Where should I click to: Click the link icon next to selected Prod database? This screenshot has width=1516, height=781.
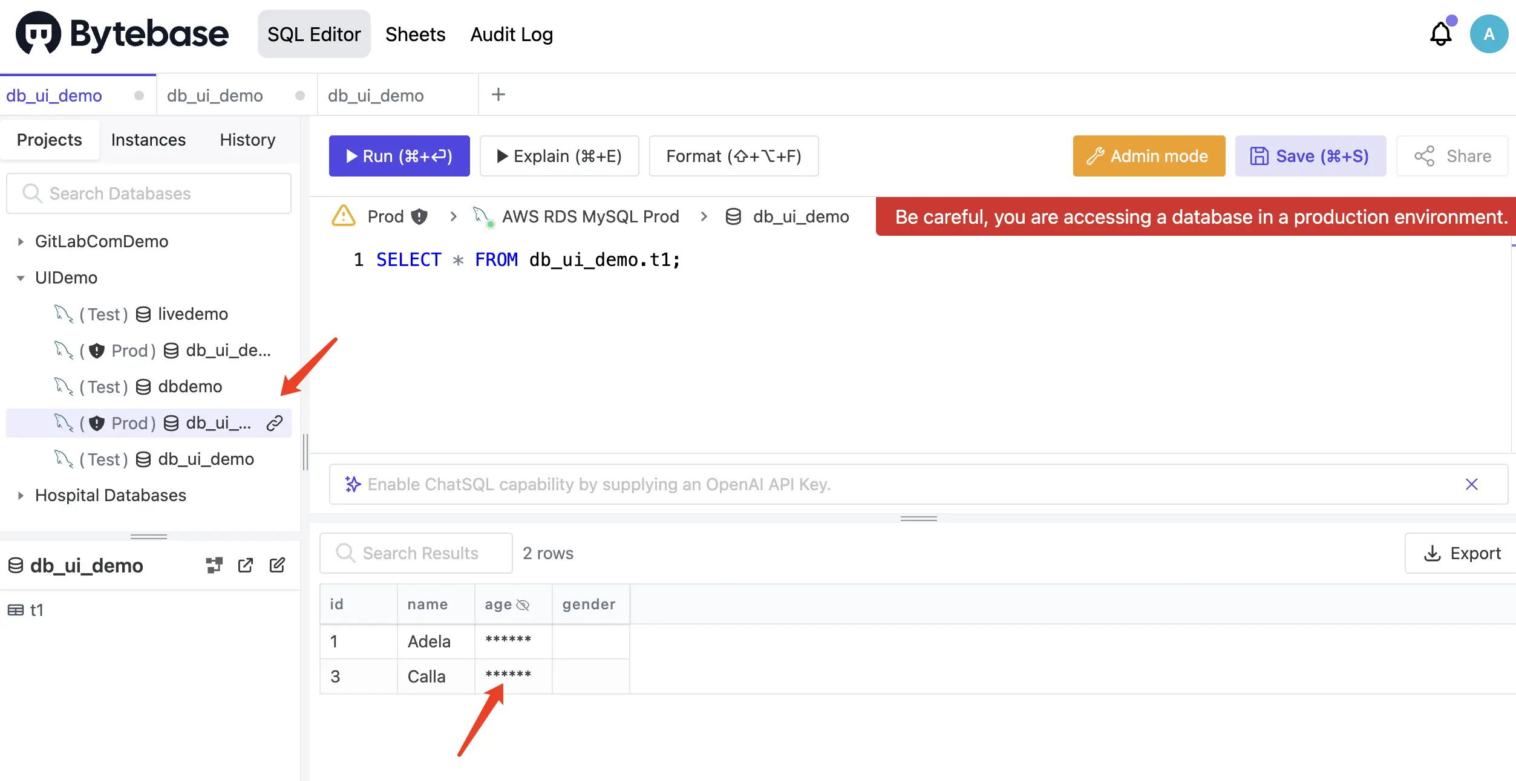coord(275,423)
